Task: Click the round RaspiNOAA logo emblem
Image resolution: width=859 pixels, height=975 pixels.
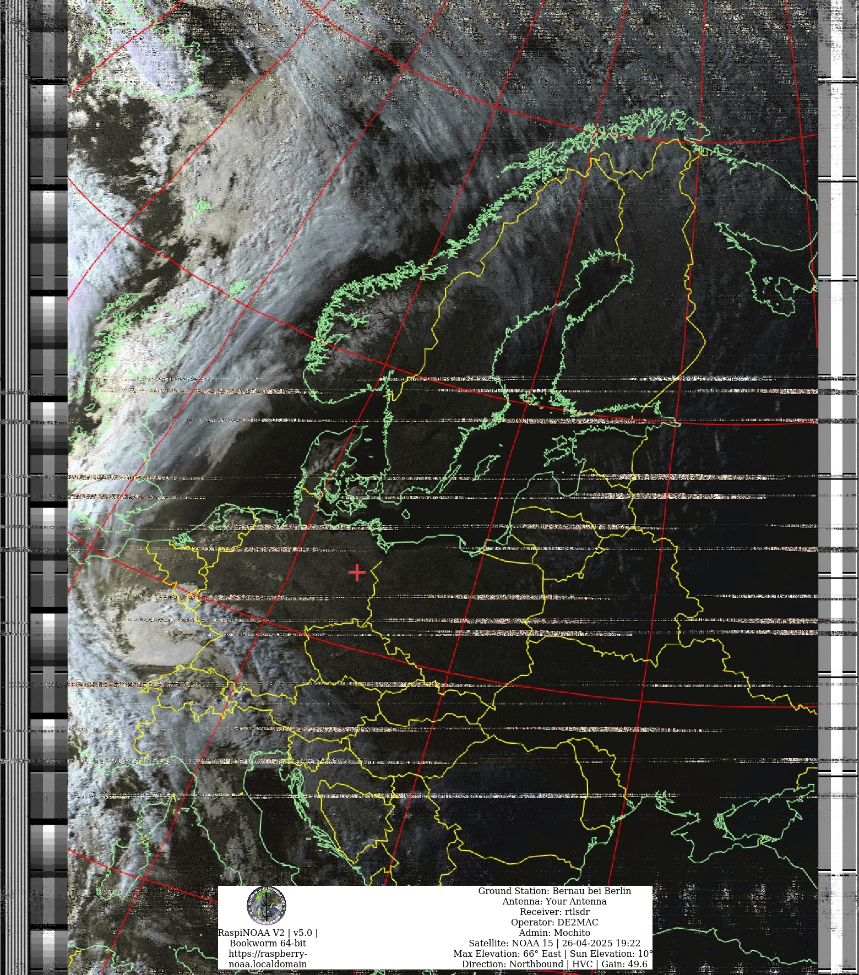Action: click(x=267, y=905)
